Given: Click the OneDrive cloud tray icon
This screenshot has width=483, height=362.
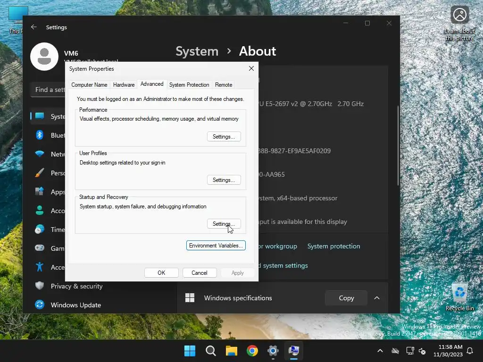Looking at the screenshot, I should coord(395,351).
